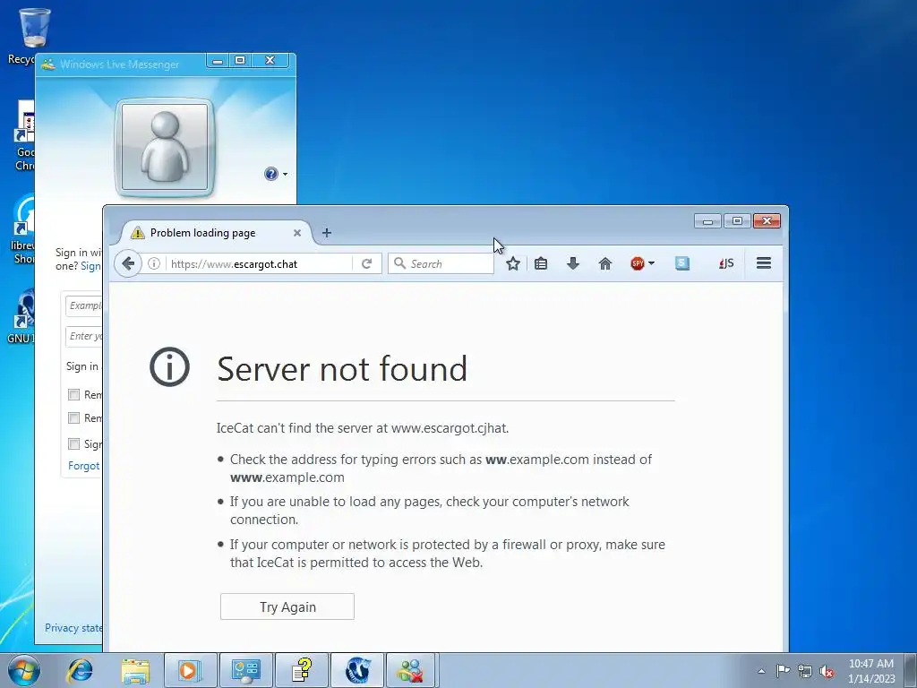Open Windows Media Player from the taskbar

pyautogui.click(x=191, y=670)
